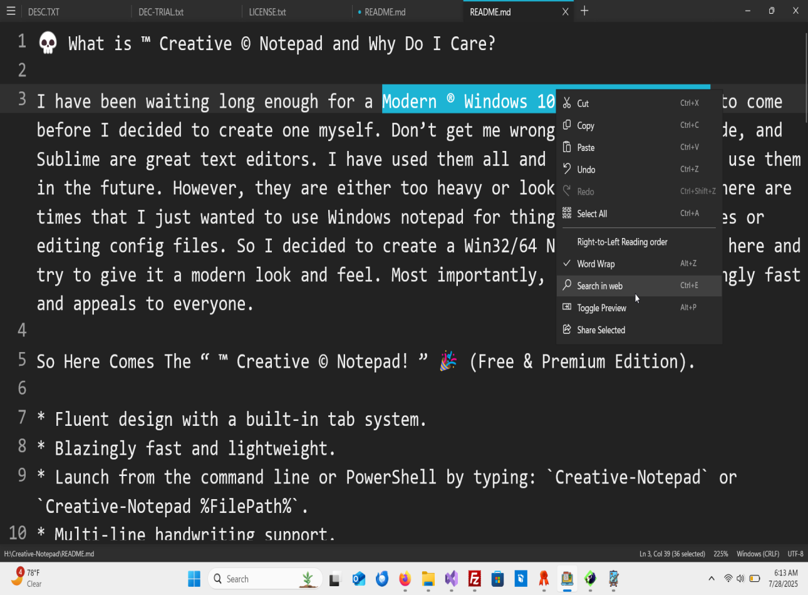Choose Share Selected menu entry

point(639,329)
